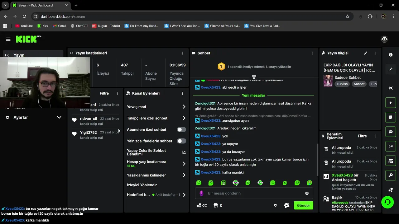Screen dimensions: 399x224
Task: Toggle Abonelere özel sohbet switch
Action: tap(181, 130)
